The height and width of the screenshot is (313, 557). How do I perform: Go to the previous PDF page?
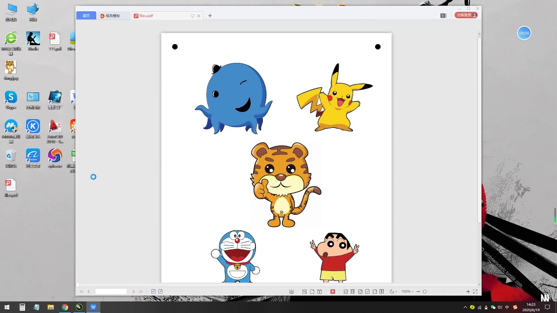(89, 292)
